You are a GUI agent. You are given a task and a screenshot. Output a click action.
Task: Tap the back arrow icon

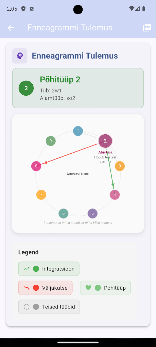11,28
